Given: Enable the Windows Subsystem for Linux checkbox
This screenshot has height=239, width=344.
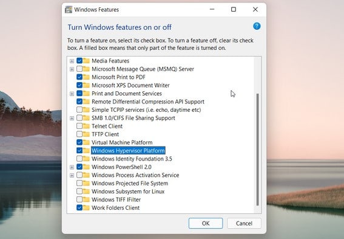Looking at the screenshot, I should point(79,192).
